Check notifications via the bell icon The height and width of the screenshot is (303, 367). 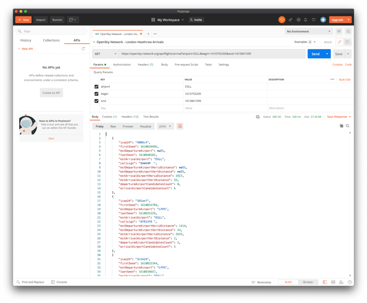click(x=305, y=20)
